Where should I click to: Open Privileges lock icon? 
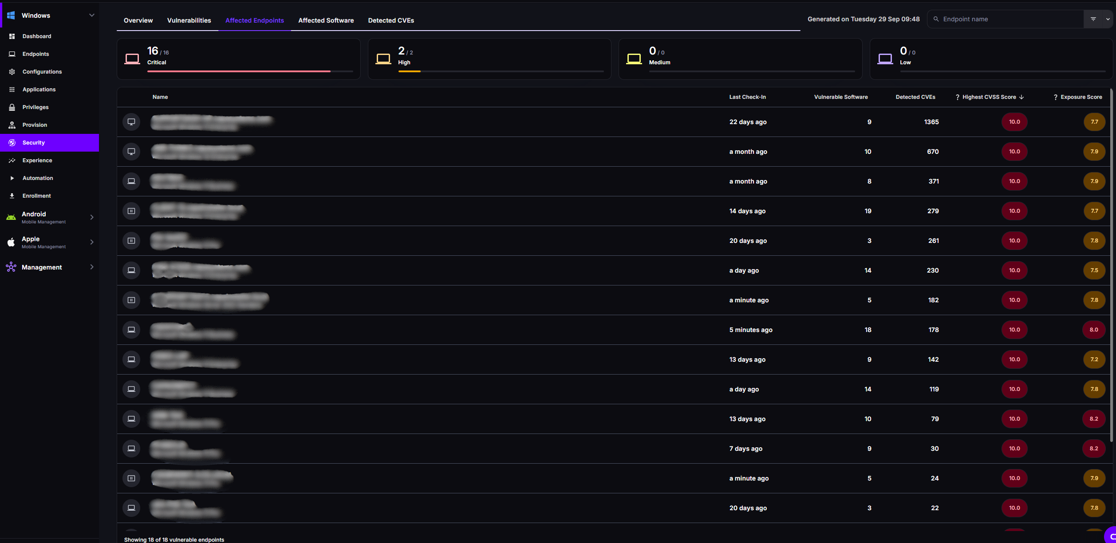12,107
